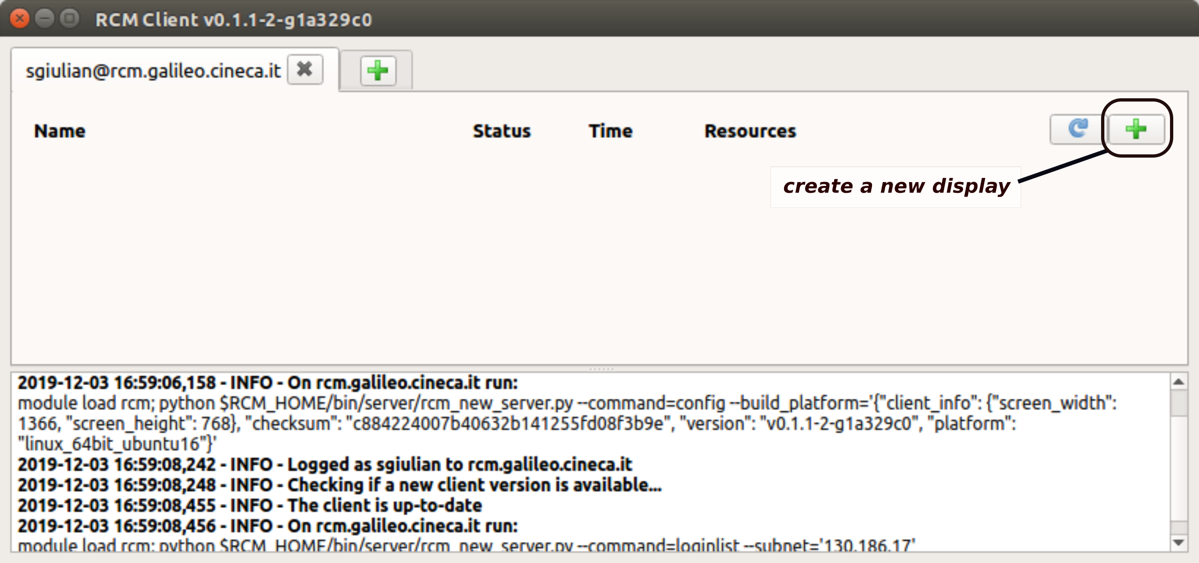Refresh the display list with the blue arrow
Screen dimensions: 1199x563
pos(1078,129)
